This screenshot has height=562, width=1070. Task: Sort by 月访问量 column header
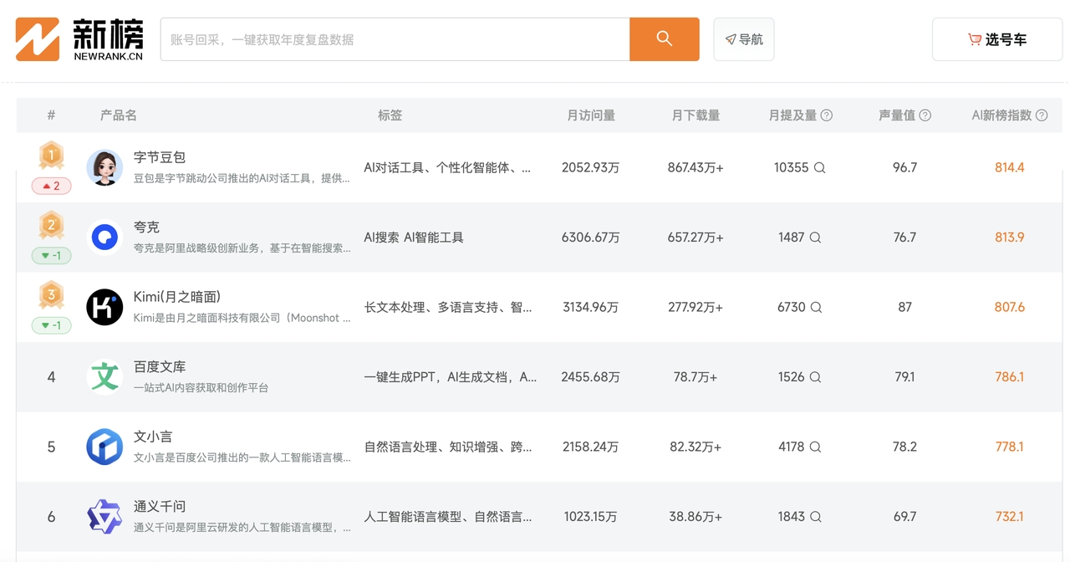pos(591,115)
